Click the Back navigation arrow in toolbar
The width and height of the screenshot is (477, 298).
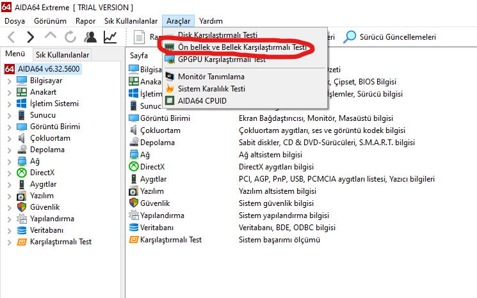coord(12,37)
